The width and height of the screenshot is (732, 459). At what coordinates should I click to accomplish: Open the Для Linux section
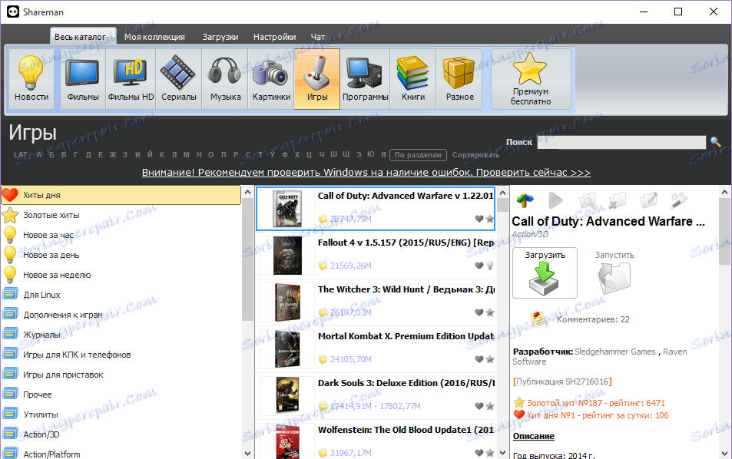[41, 295]
